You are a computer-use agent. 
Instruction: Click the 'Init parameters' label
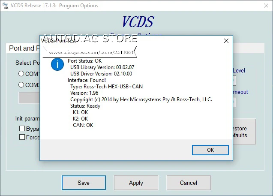click(27, 119)
